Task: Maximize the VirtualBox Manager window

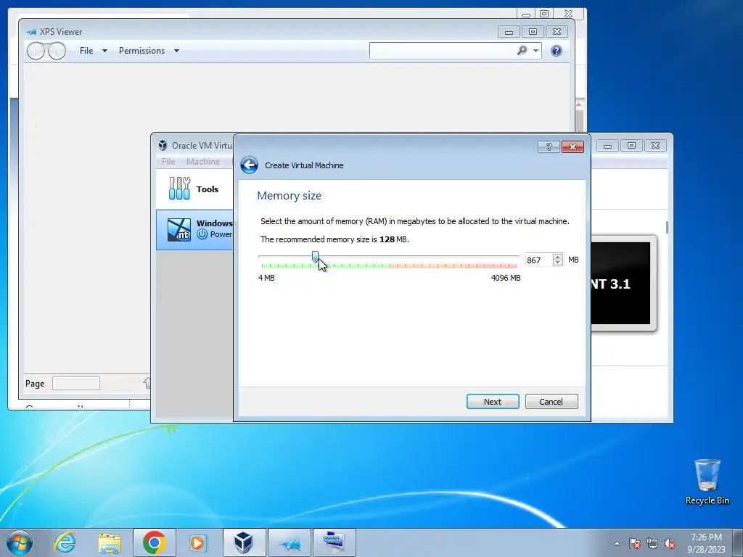Action: (631, 145)
